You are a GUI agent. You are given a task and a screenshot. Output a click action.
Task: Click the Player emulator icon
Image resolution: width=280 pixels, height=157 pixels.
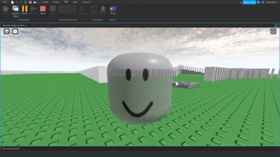(x=103, y=10)
